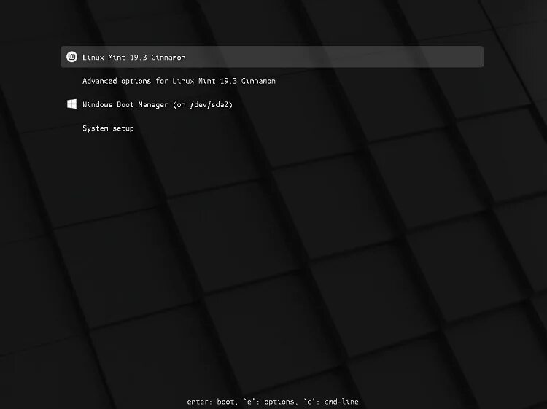Select the System setup entry
The width and height of the screenshot is (547, 409).
pyautogui.click(x=108, y=128)
